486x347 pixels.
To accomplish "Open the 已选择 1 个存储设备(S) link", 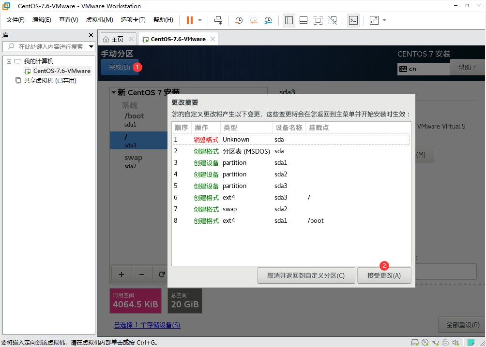I will tap(147, 325).
